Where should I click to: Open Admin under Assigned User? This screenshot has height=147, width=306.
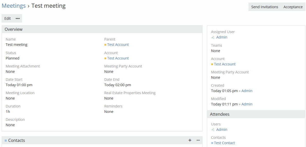point(222,37)
